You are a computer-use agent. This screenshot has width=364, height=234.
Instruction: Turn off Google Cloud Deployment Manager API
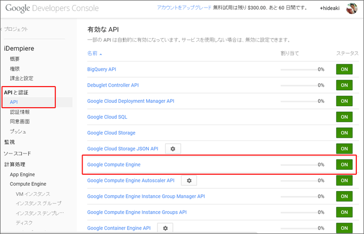(x=344, y=101)
